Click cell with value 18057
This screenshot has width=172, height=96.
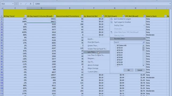41,75
